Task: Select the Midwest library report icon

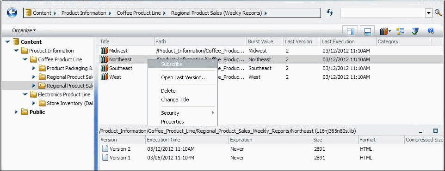Action: click(105, 51)
